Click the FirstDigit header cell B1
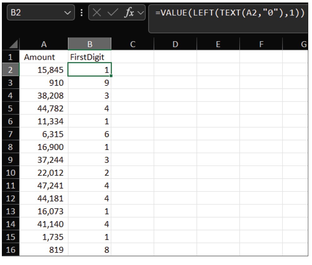The image size is (312, 265). tap(90, 57)
